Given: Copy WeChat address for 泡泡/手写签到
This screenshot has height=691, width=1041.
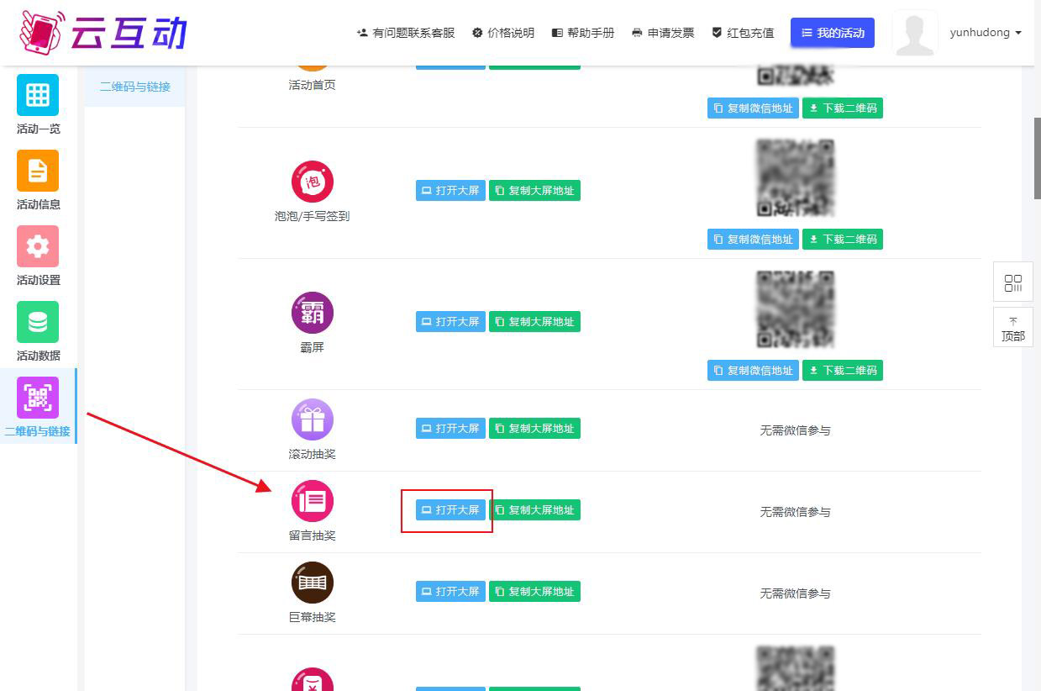Looking at the screenshot, I should pos(753,240).
